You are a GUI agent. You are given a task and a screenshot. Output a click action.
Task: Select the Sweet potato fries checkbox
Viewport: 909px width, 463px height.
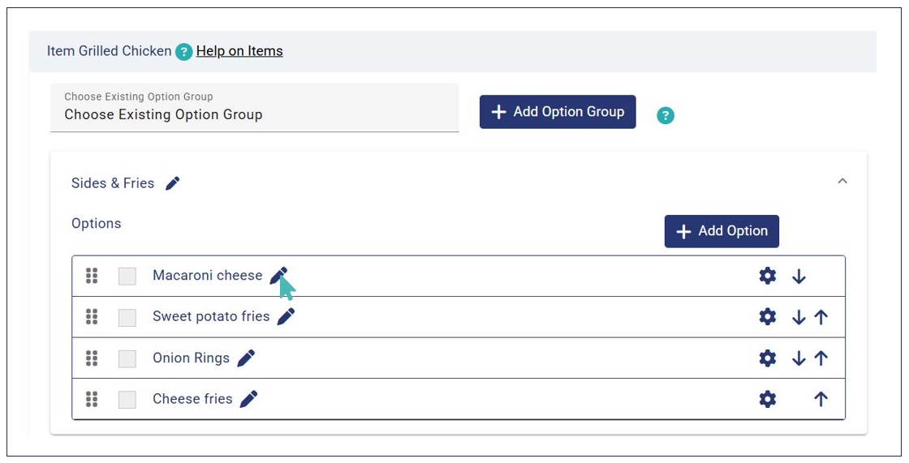(127, 317)
